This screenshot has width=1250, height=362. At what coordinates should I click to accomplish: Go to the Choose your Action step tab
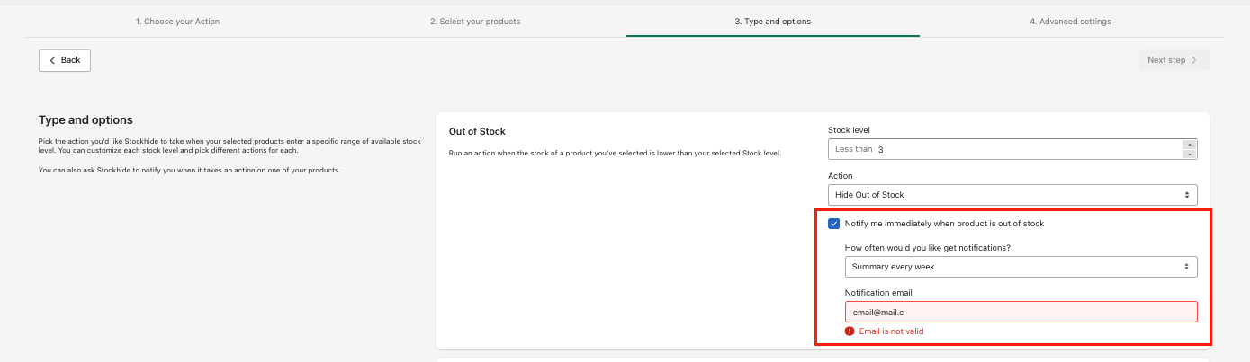177,22
